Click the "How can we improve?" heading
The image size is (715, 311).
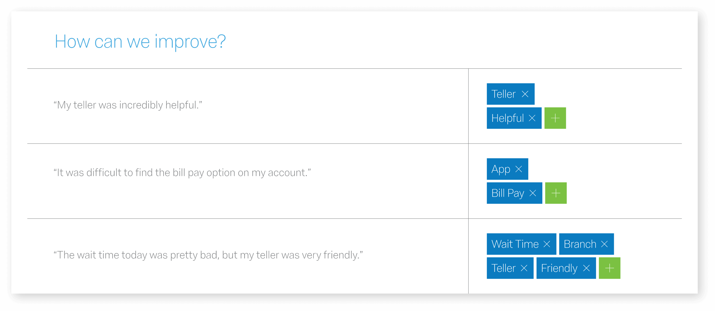point(140,42)
